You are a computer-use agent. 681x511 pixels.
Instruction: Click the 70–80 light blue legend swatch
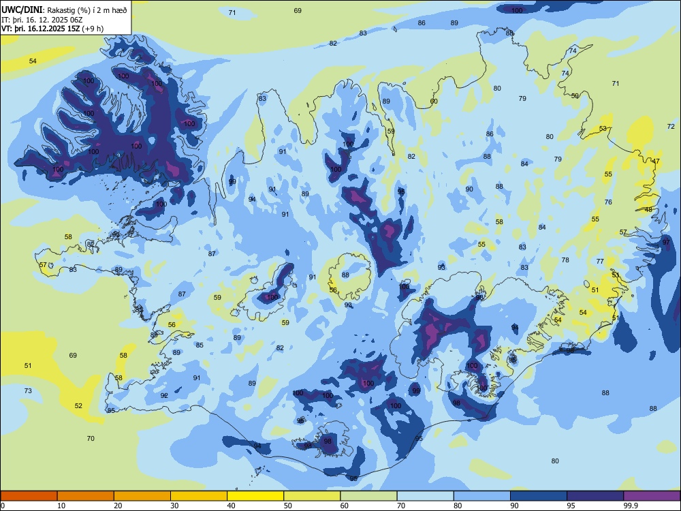(x=425, y=496)
